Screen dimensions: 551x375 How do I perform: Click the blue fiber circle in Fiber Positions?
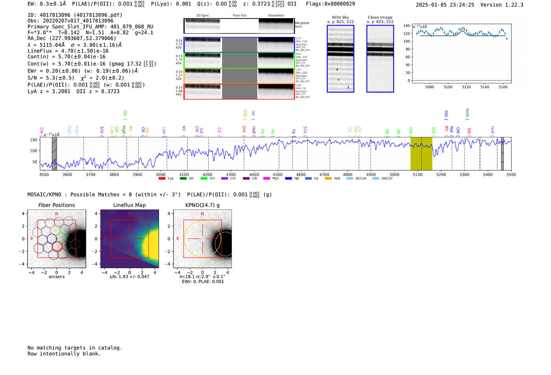point(52,238)
